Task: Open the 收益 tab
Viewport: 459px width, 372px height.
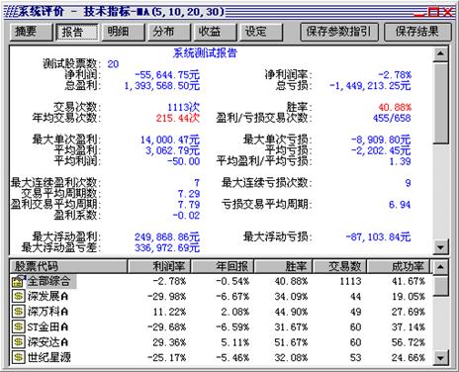Action: point(215,32)
